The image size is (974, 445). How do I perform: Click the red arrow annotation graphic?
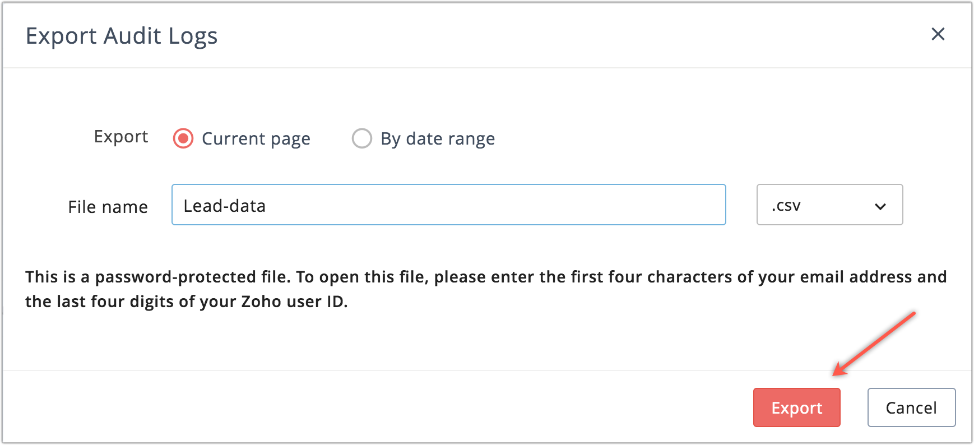coord(874,344)
